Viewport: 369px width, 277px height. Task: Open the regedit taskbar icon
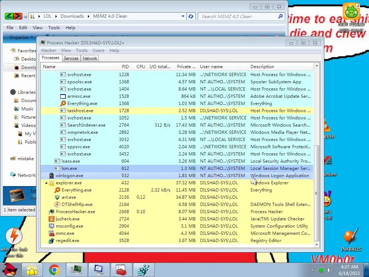tap(143, 270)
